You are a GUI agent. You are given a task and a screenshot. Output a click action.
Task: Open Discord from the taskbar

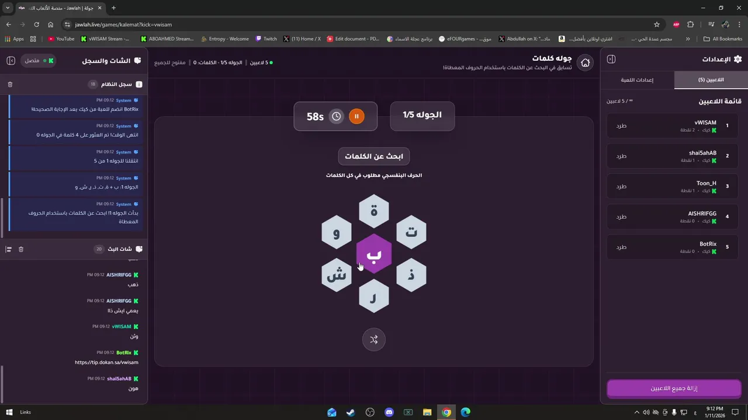coord(389,412)
